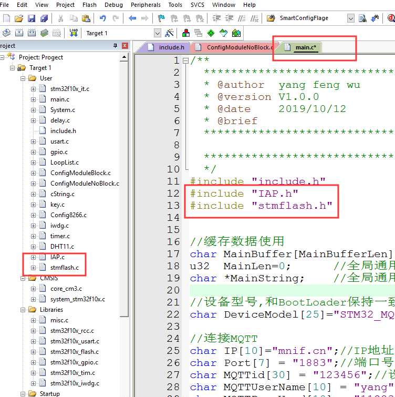Image resolution: width=395 pixels, height=397 pixels.
Task: Click the Navigate Backward blue arrow
Action: point(132,18)
